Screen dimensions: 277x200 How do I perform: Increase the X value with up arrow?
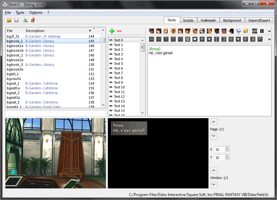227,148
